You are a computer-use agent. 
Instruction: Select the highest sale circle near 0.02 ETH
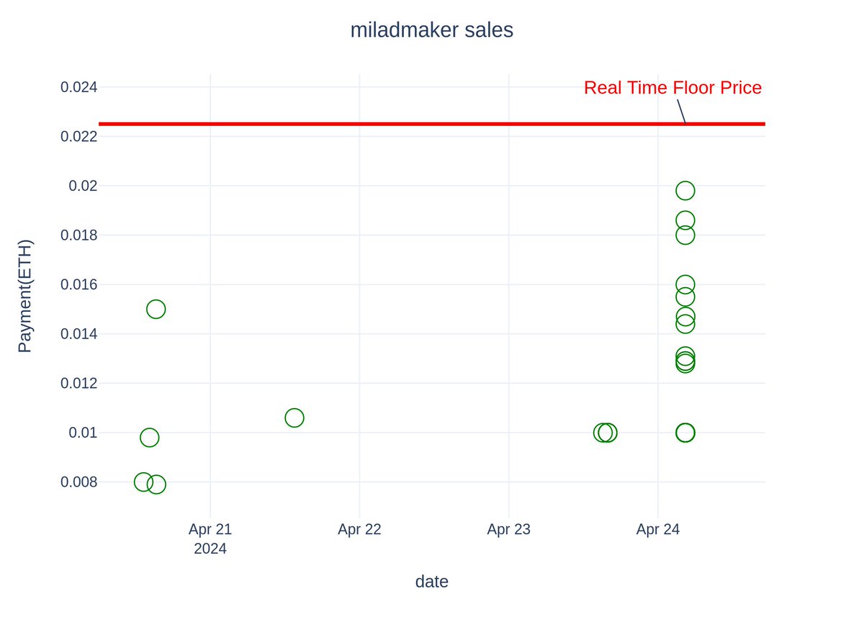[x=685, y=191]
